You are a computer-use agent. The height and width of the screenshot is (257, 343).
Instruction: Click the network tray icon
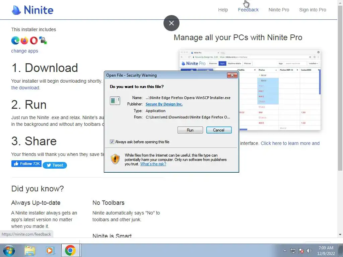point(293,251)
